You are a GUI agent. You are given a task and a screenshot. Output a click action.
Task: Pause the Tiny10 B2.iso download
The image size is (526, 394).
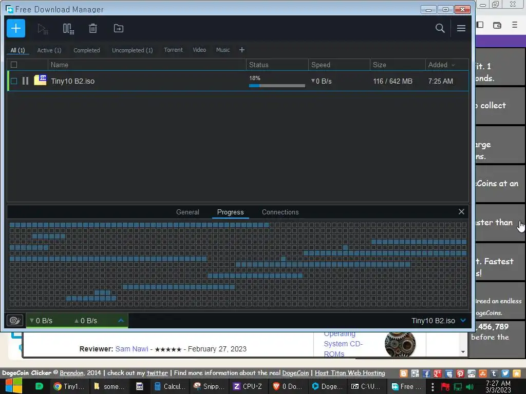25,81
